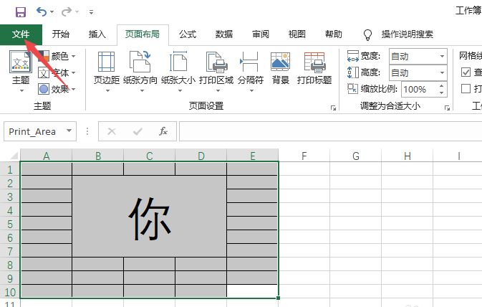Screen dimensions: 482x307
Task: Click the 操作说明搜索 search box
Action: pos(408,34)
